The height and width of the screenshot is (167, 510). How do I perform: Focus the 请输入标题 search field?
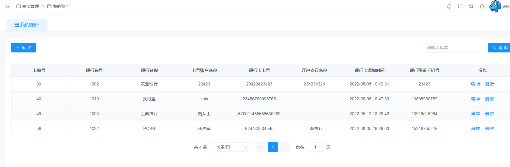click(453, 48)
